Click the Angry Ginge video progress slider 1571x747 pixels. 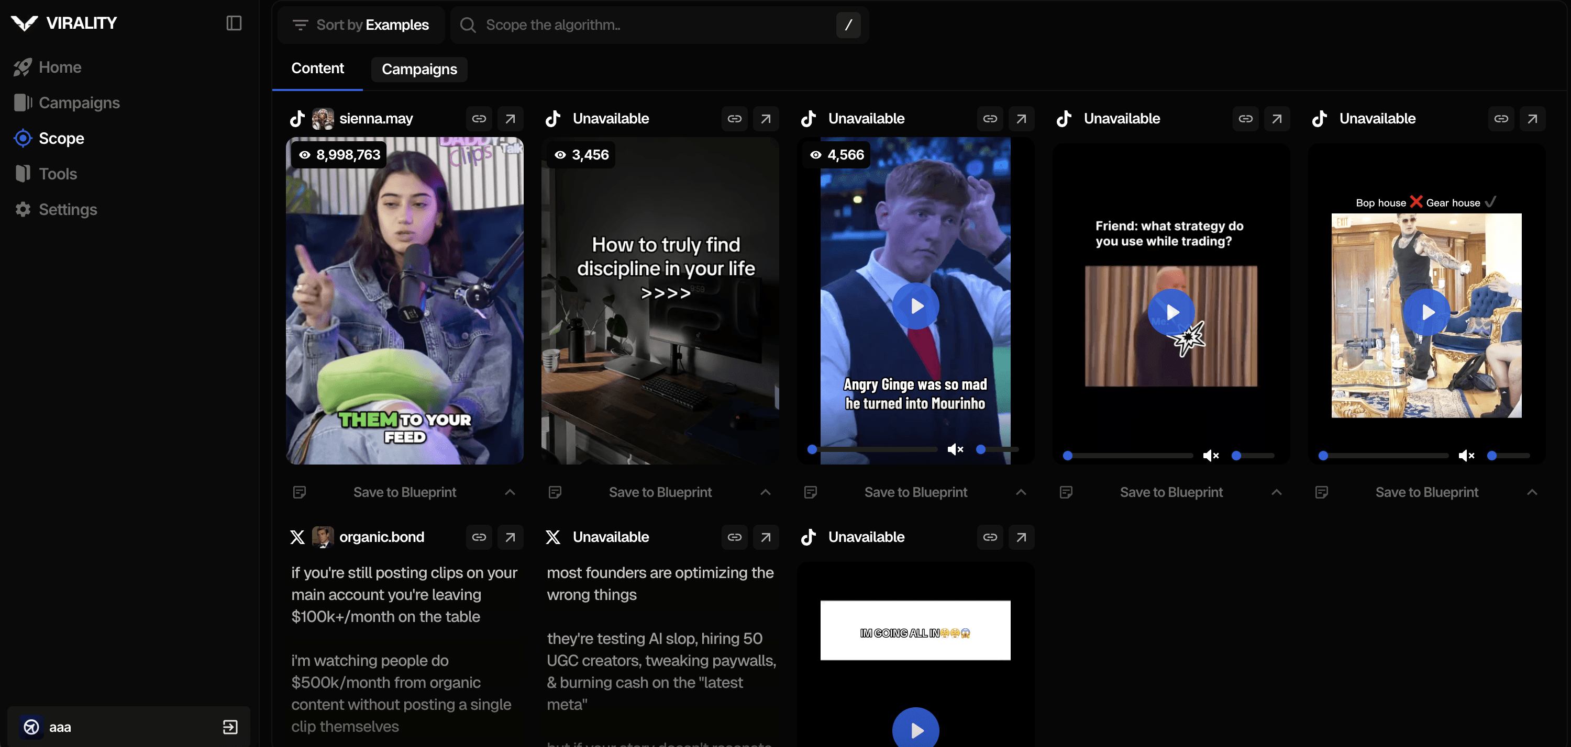[874, 450]
